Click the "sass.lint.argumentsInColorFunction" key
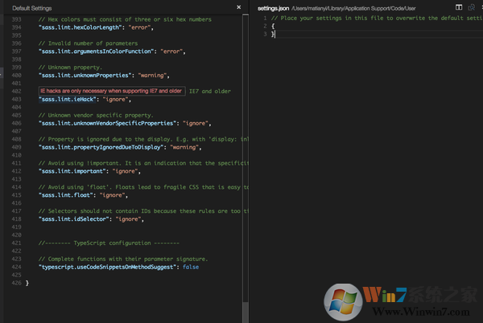The height and width of the screenshot is (323, 483). [96, 51]
